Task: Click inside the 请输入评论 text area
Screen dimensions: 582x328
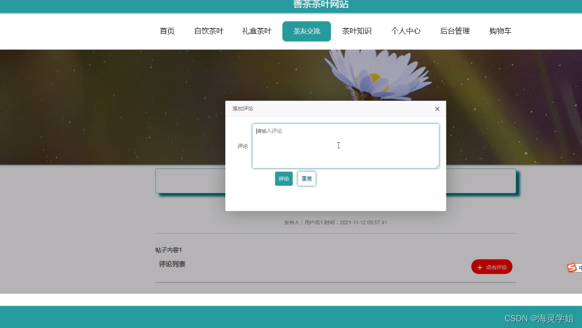Action: click(x=345, y=145)
